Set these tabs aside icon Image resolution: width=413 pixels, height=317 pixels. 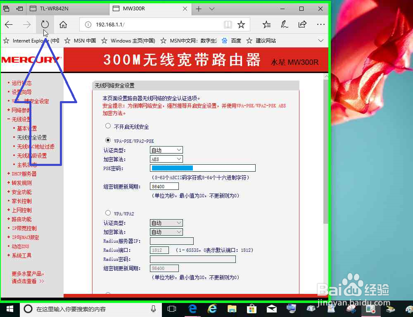tap(19, 9)
